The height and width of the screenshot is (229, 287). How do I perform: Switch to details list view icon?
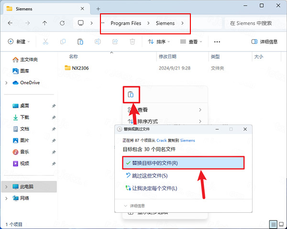point(273,224)
